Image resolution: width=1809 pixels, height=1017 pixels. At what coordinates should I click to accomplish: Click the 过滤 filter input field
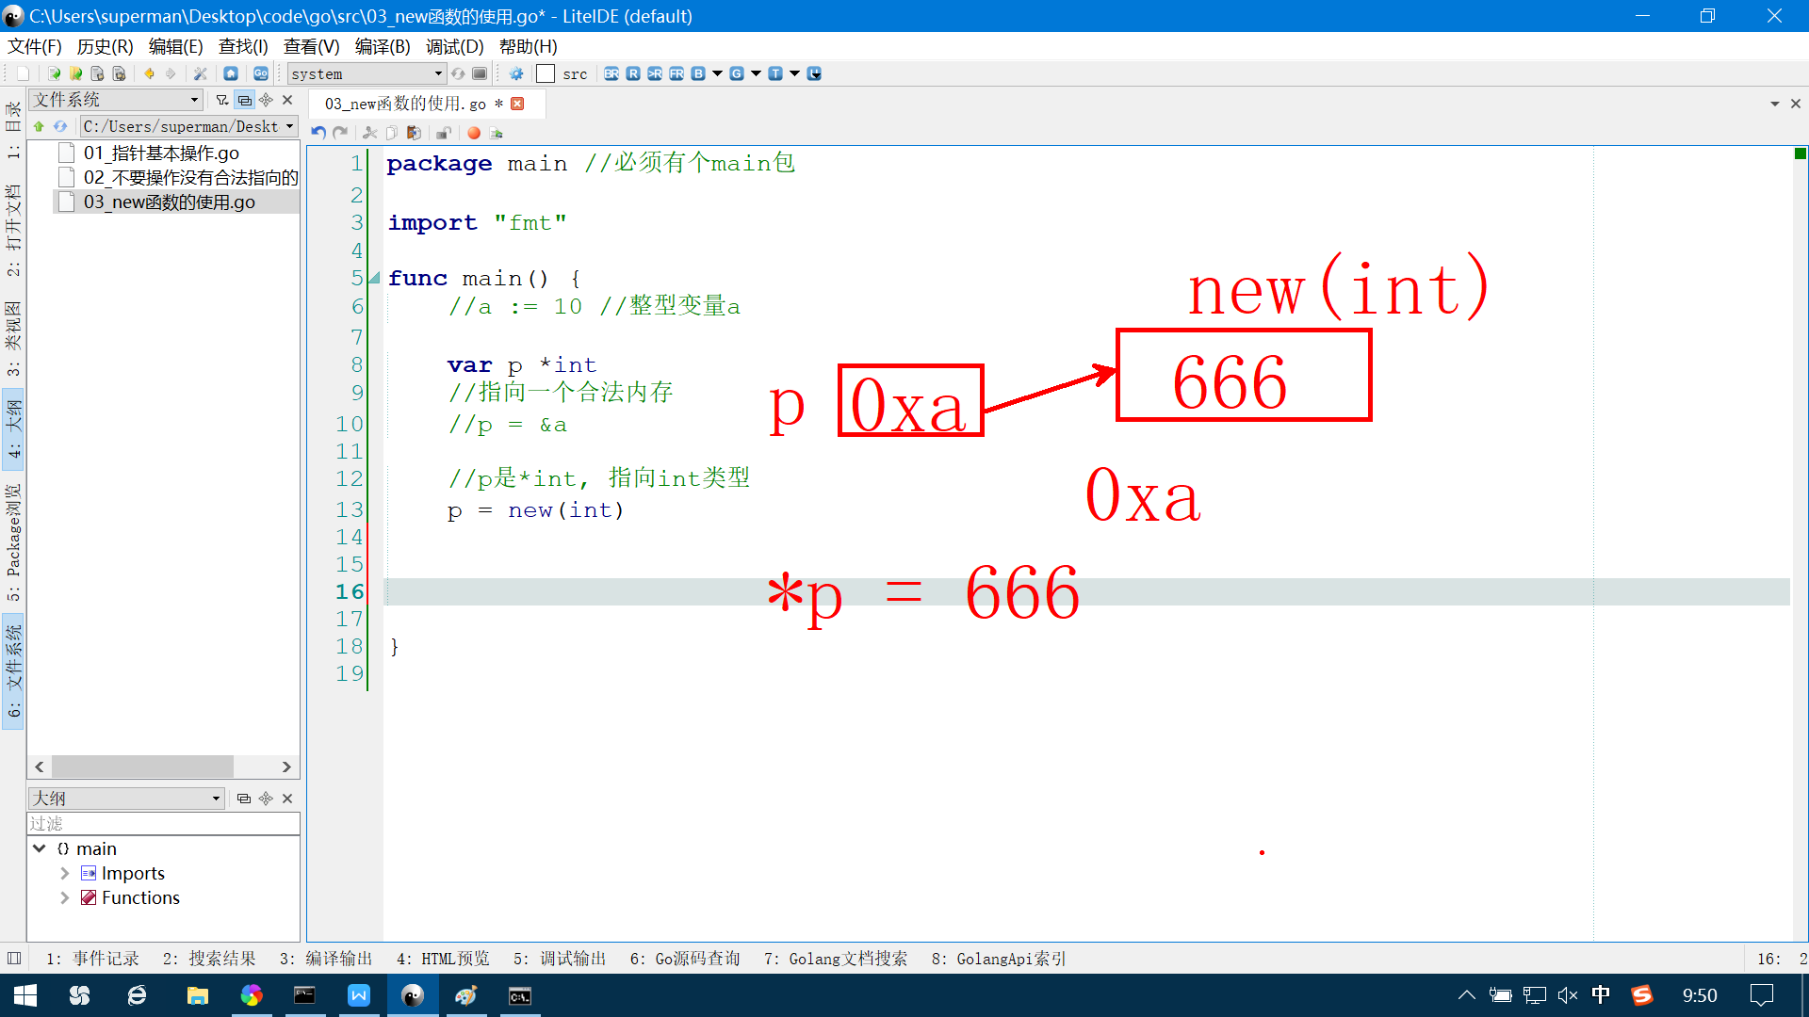coord(163,823)
